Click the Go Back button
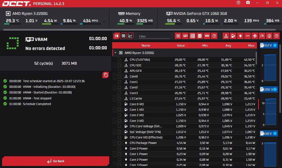Viewport: 282px width, 168px height. coord(56,161)
